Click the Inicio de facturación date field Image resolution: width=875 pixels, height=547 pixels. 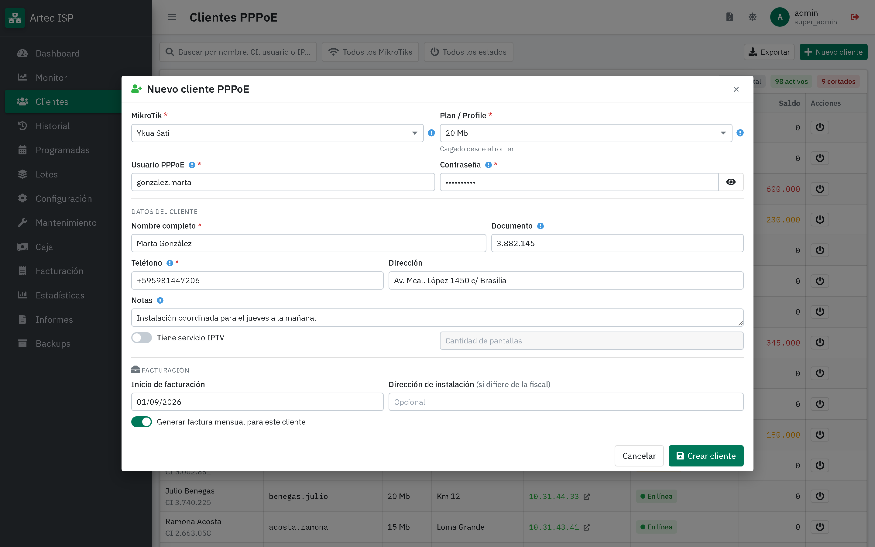pyautogui.click(x=257, y=402)
